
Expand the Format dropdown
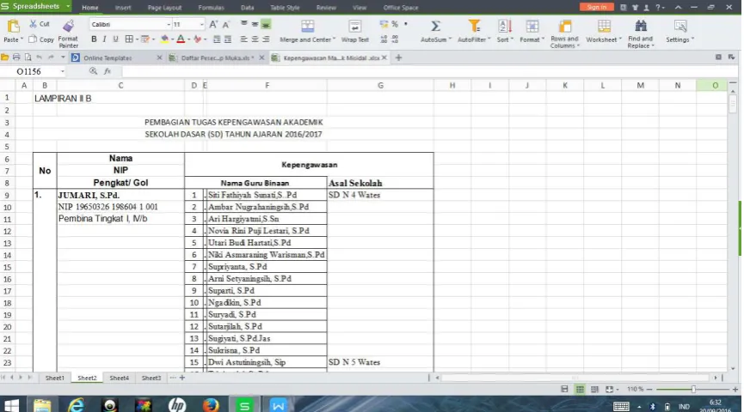[x=543, y=39]
